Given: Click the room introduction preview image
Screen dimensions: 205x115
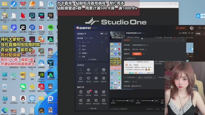Looking at the screenshot, I should tap(139, 67).
